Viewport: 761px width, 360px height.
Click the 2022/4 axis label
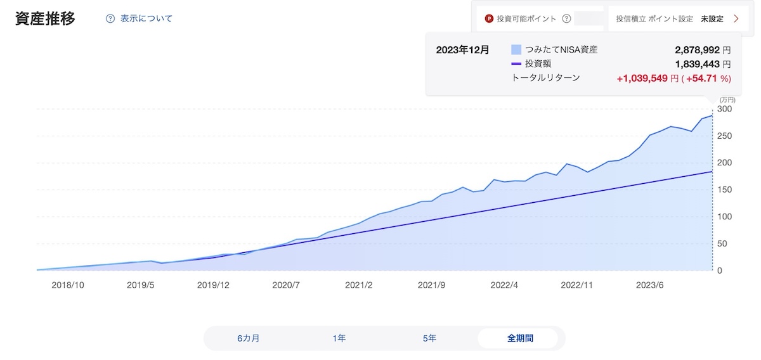click(505, 285)
